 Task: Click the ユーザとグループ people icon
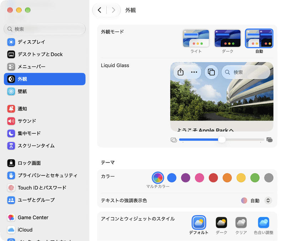point(11,200)
